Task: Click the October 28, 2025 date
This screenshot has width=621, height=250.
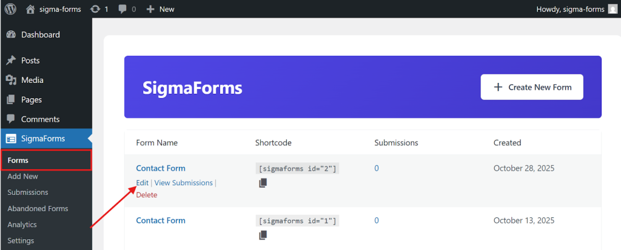Action: [524, 168]
